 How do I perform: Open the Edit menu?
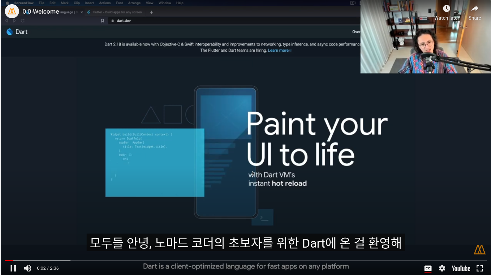[x=52, y=3]
